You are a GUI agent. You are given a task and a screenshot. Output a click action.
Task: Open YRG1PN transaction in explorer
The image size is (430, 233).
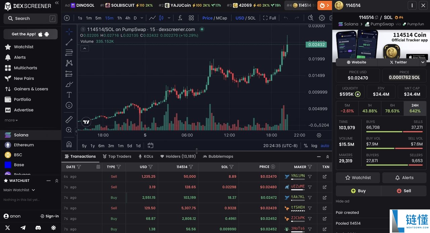(325, 177)
